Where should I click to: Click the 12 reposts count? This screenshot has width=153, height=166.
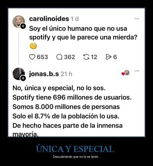(x=94, y=57)
